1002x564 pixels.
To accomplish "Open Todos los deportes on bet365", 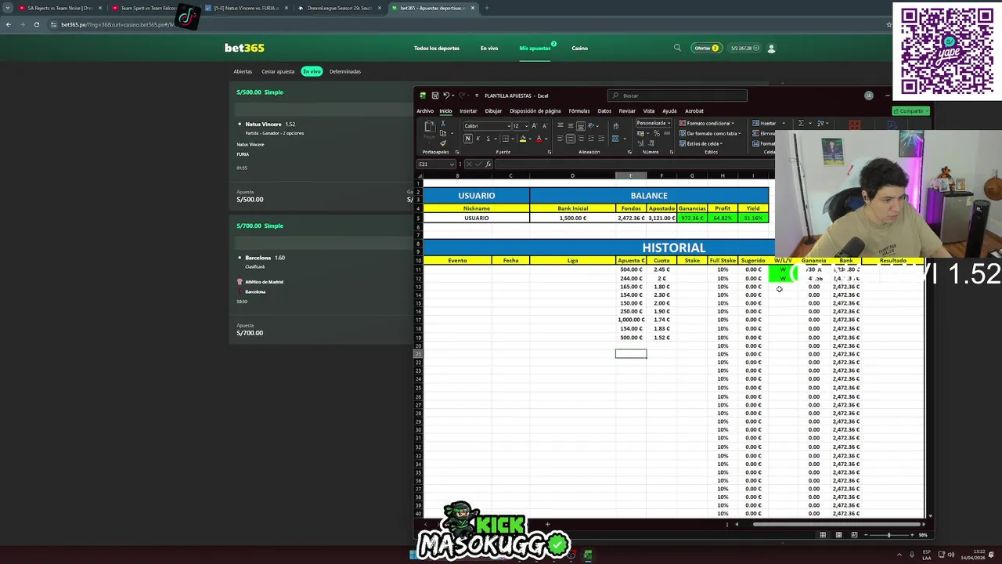I will point(437,49).
